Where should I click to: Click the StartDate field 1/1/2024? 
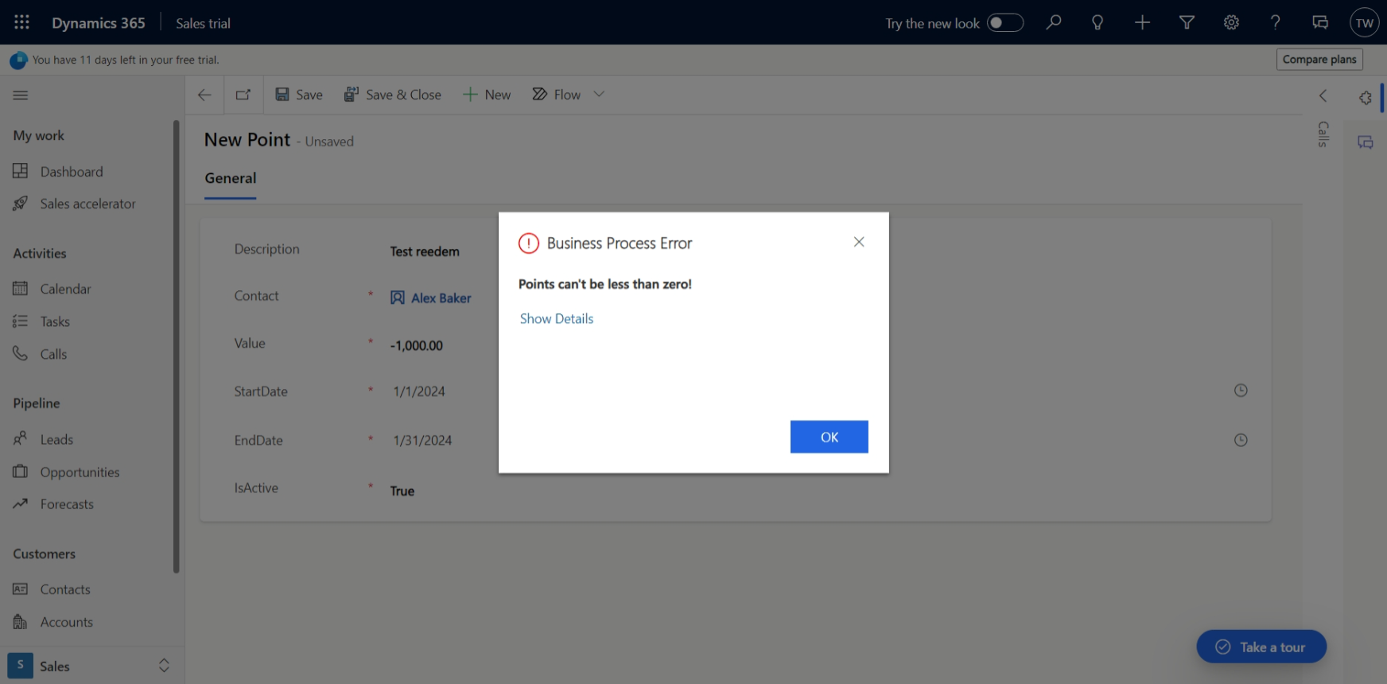click(419, 391)
